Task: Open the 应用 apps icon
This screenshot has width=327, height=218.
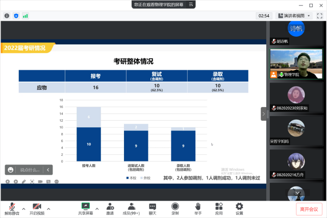Action: point(219,208)
